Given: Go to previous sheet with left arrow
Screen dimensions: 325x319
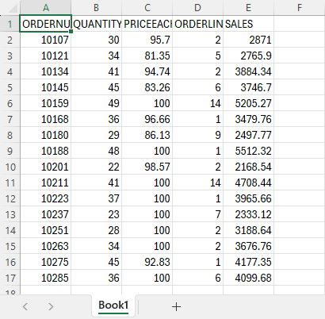Looking at the screenshot, I should click(x=25, y=307).
